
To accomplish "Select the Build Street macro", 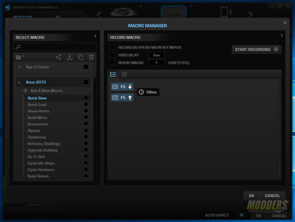I will [x=38, y=176].
